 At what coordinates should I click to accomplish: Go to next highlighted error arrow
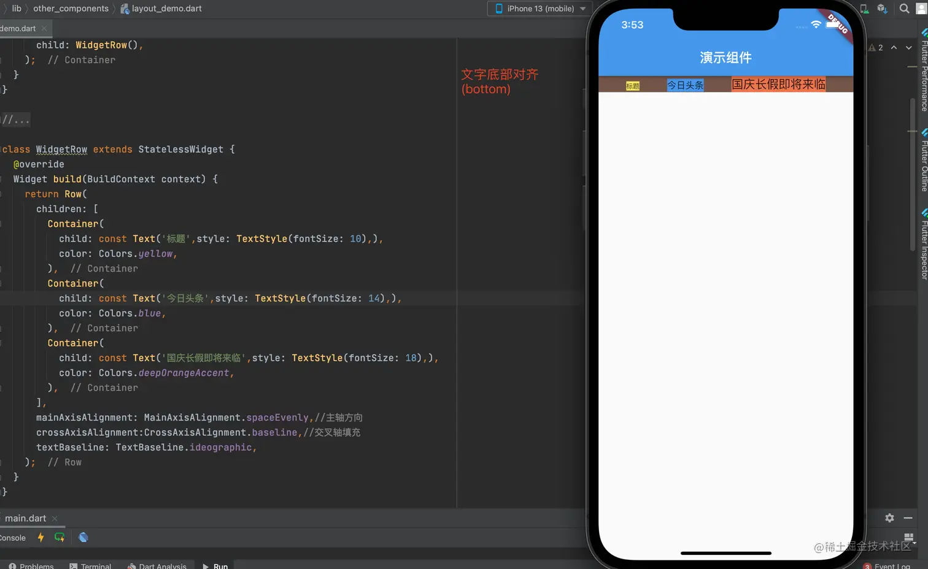908,48
